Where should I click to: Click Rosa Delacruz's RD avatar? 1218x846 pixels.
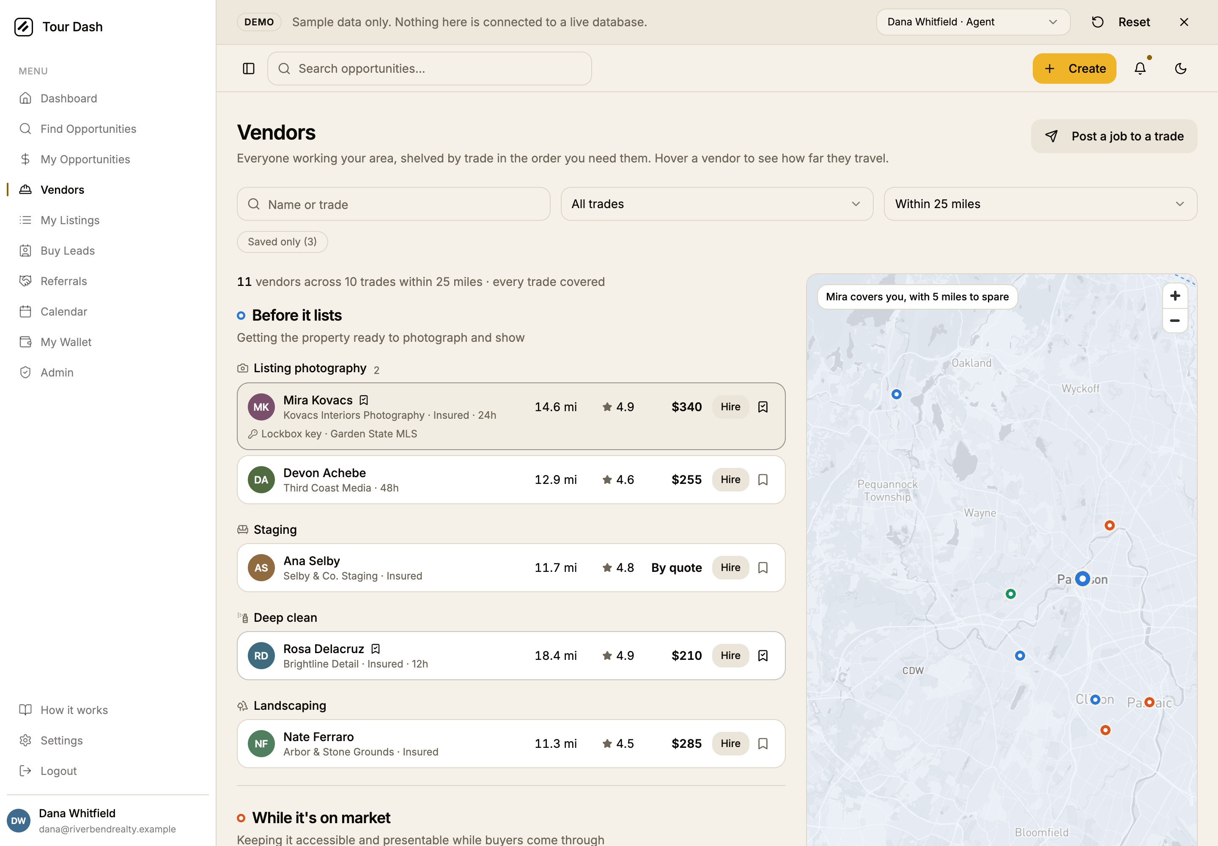coord(261,655)
